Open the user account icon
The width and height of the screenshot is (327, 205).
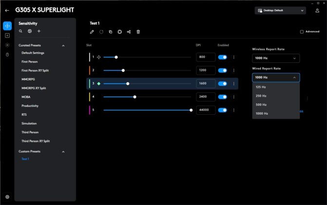point(317,10)
